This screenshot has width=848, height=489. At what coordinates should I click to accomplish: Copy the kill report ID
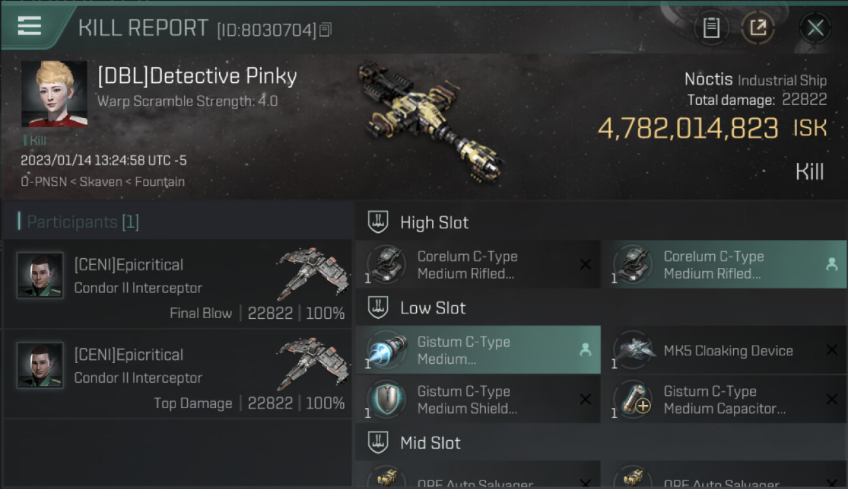(x=326, y=30)
